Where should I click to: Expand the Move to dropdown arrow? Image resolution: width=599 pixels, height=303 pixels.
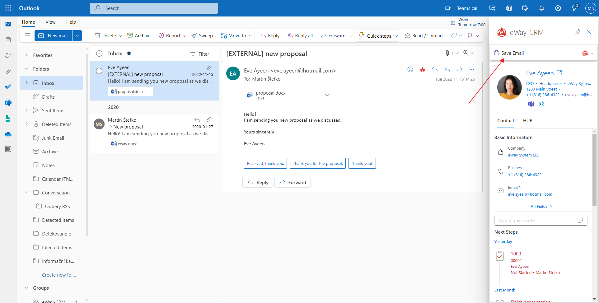pyautogui.click(x=250, y=36)
